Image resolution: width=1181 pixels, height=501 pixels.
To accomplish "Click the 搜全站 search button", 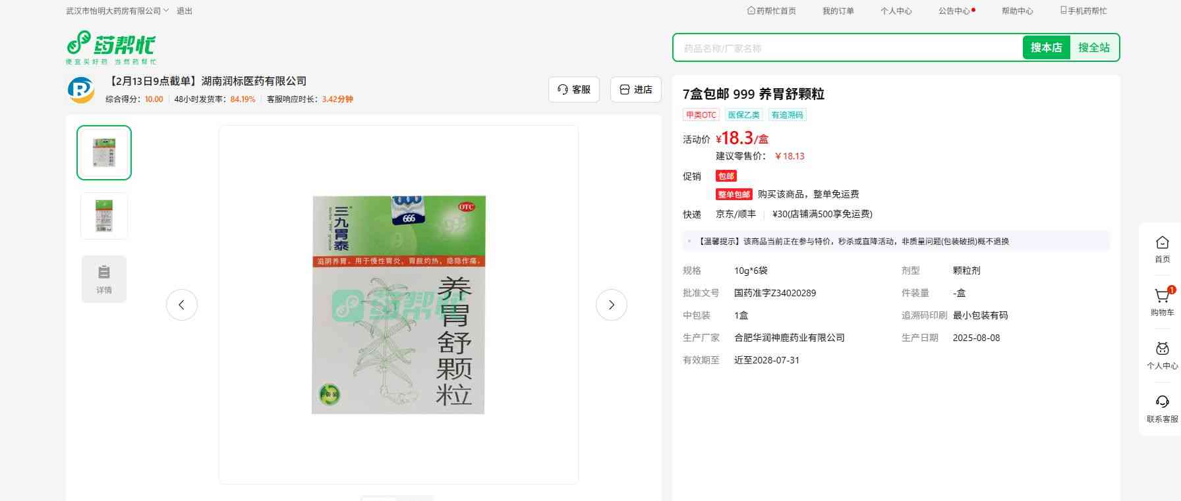I will coord(1093,47).
